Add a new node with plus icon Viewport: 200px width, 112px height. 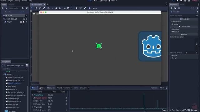(x=3, y=8)
